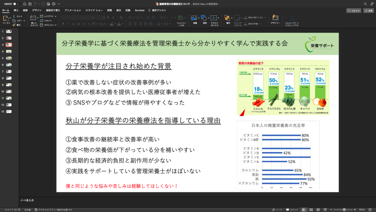
Task: Toggle the AutoSave (自動保存) switch
Action: pyautogui.click(x=16, y=4)
